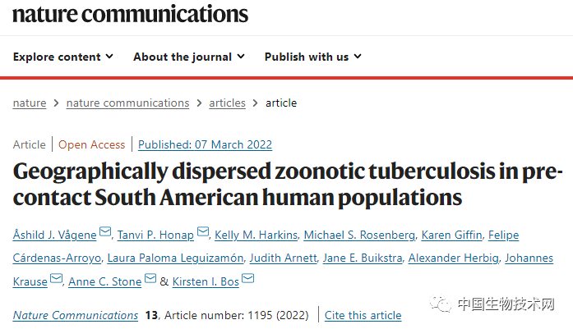Screen dimensions: 573x329
Task: Open the articles breadcrumb link
Action: click(227, 103)
